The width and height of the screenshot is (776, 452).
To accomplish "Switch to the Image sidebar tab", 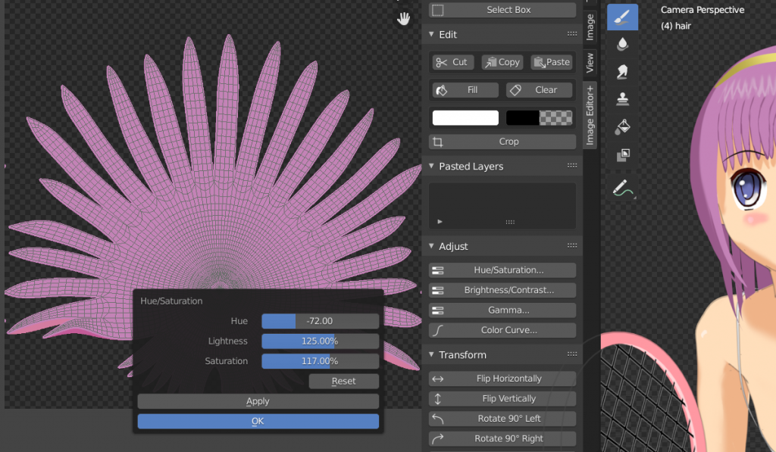I will 590,27.
